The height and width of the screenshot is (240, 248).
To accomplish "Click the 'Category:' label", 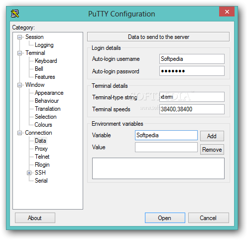I will [x=23, y=27].
